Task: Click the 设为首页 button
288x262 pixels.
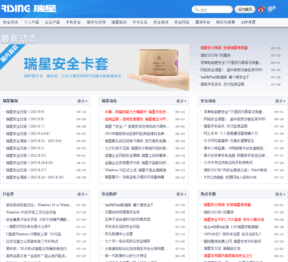Action: (x=245, y=9)
